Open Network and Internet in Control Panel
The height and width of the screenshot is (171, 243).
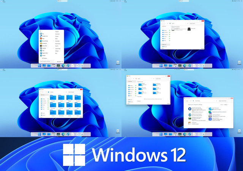click(197, 114)
